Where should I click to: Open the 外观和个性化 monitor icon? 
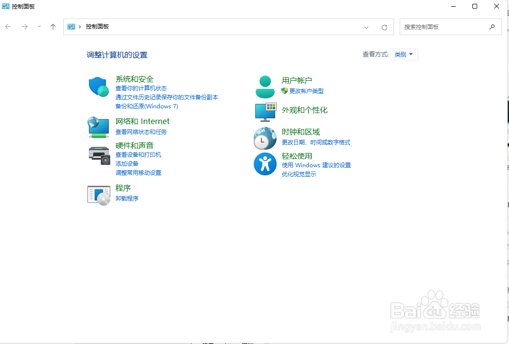coord(265,113)
